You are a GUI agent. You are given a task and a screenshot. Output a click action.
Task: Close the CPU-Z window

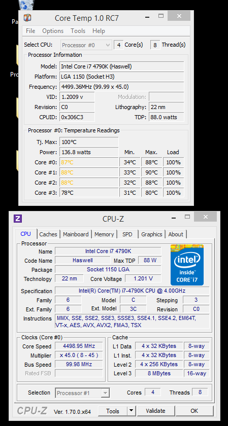[x=206, y=217]
